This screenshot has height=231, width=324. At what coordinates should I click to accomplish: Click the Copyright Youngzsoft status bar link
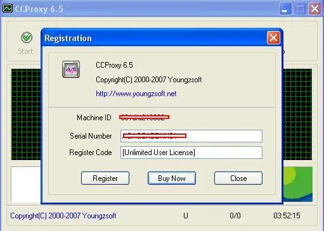coord(63,216)
